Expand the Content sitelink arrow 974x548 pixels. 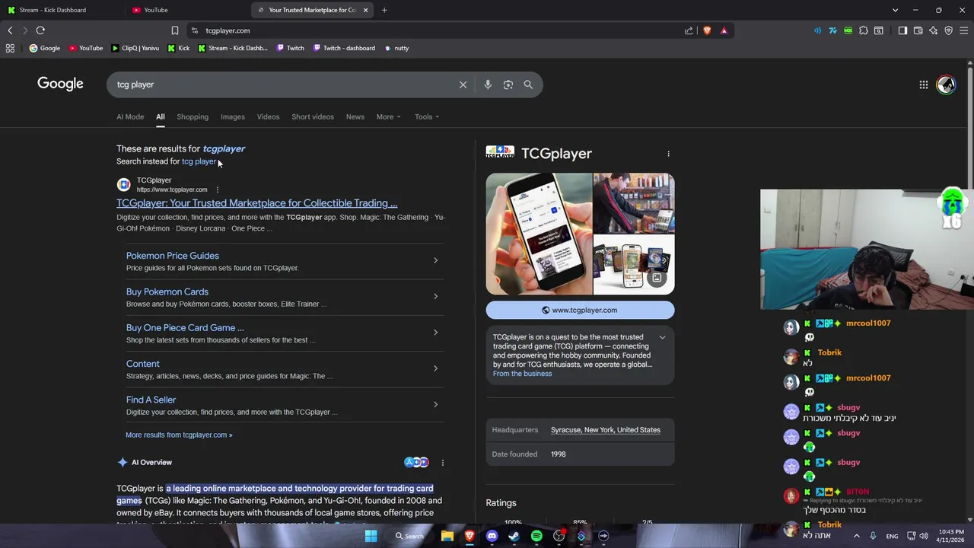click(x=435, y=368)
